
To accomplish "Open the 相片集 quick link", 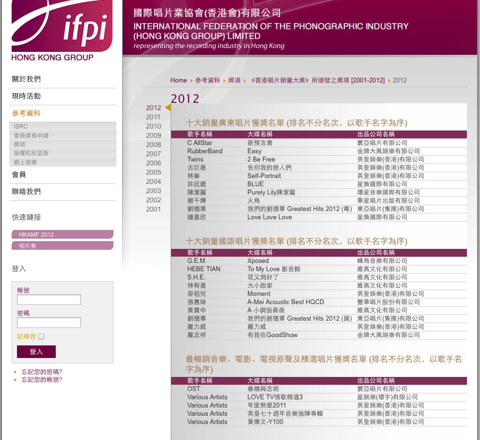I will [28, 246].
